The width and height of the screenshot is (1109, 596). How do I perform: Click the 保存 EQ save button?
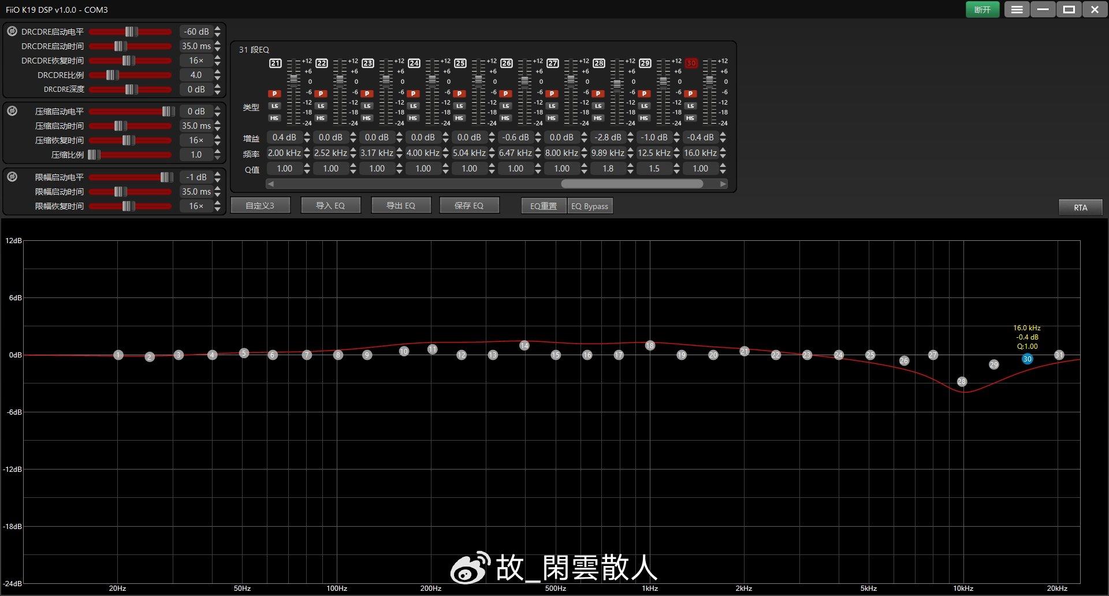tap(469, 206)
